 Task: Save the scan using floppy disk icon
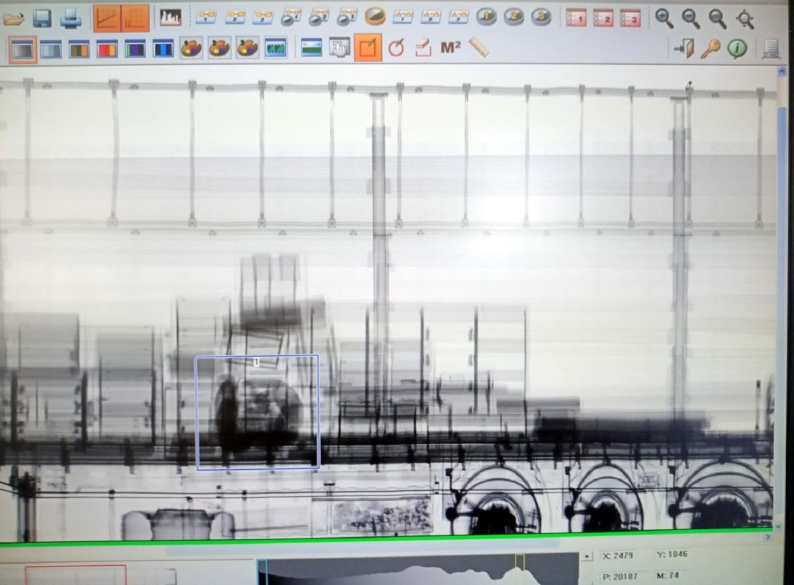(42, 18)
